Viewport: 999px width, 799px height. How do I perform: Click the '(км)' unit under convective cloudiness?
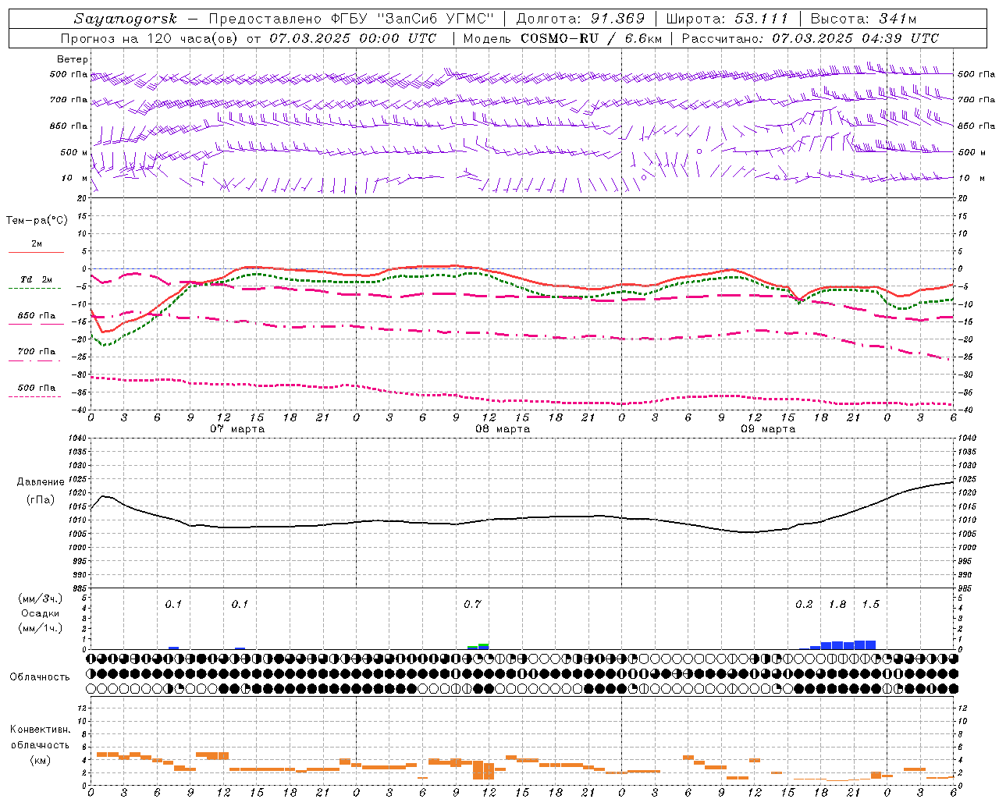[40, 760]
